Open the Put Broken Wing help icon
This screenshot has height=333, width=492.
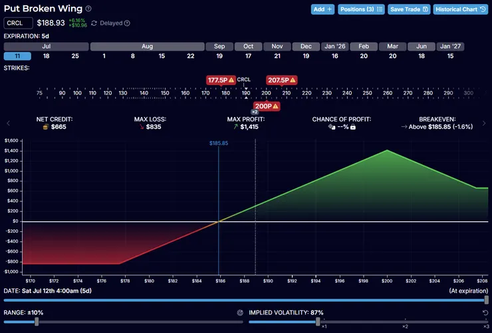tap(88, 9)
